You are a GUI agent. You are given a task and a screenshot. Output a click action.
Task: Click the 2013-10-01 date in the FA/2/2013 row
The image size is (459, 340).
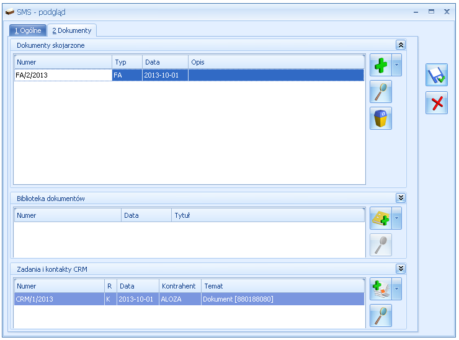[x=165, y=75]
